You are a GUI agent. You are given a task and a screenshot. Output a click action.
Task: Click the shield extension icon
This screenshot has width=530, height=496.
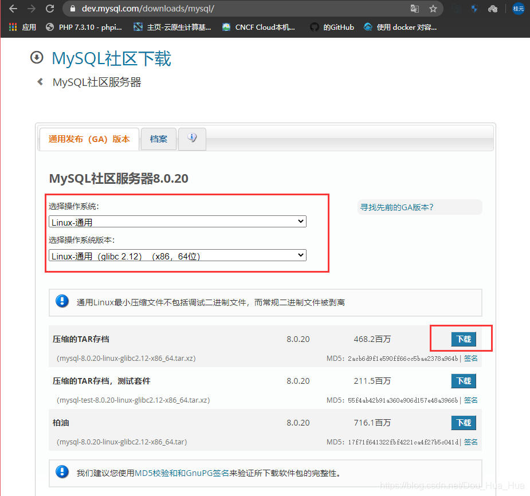coord(474,9)
